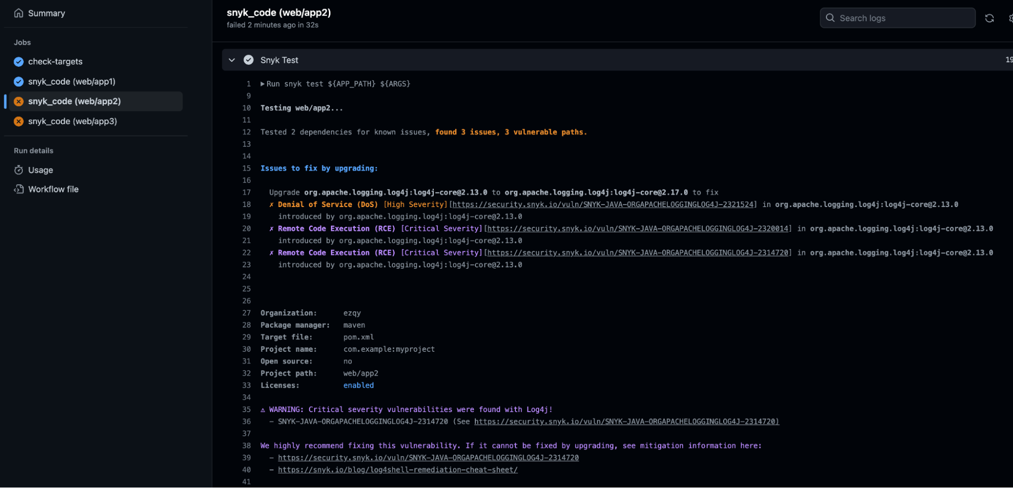
Task: Click the Workflow file icon
Action: click(19, 189)
